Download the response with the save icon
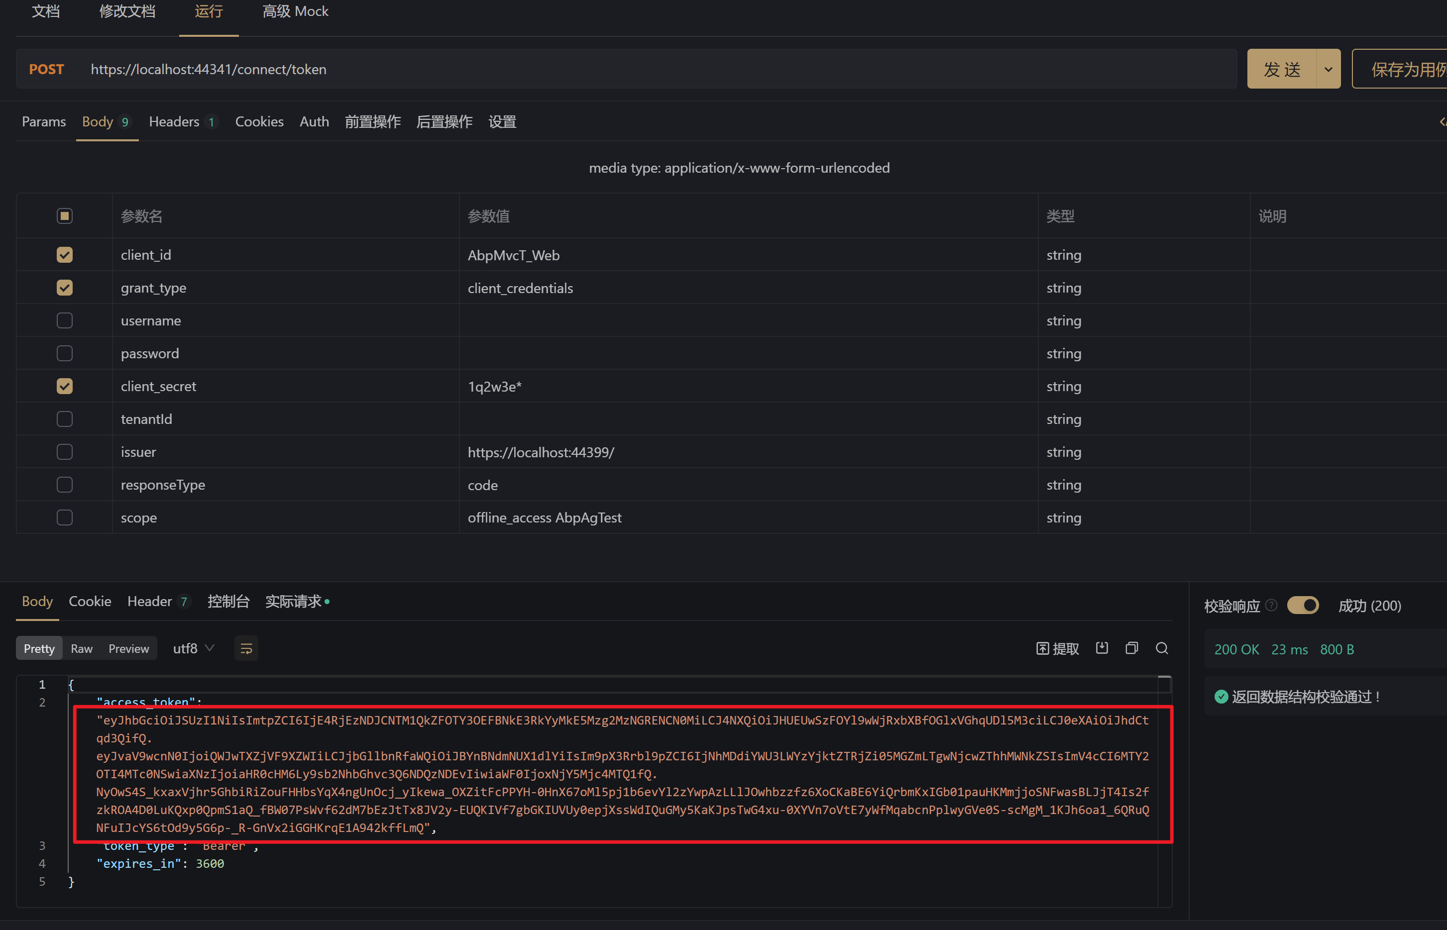Viewport: 1447px width, 930px height. tap(1102, 647)
